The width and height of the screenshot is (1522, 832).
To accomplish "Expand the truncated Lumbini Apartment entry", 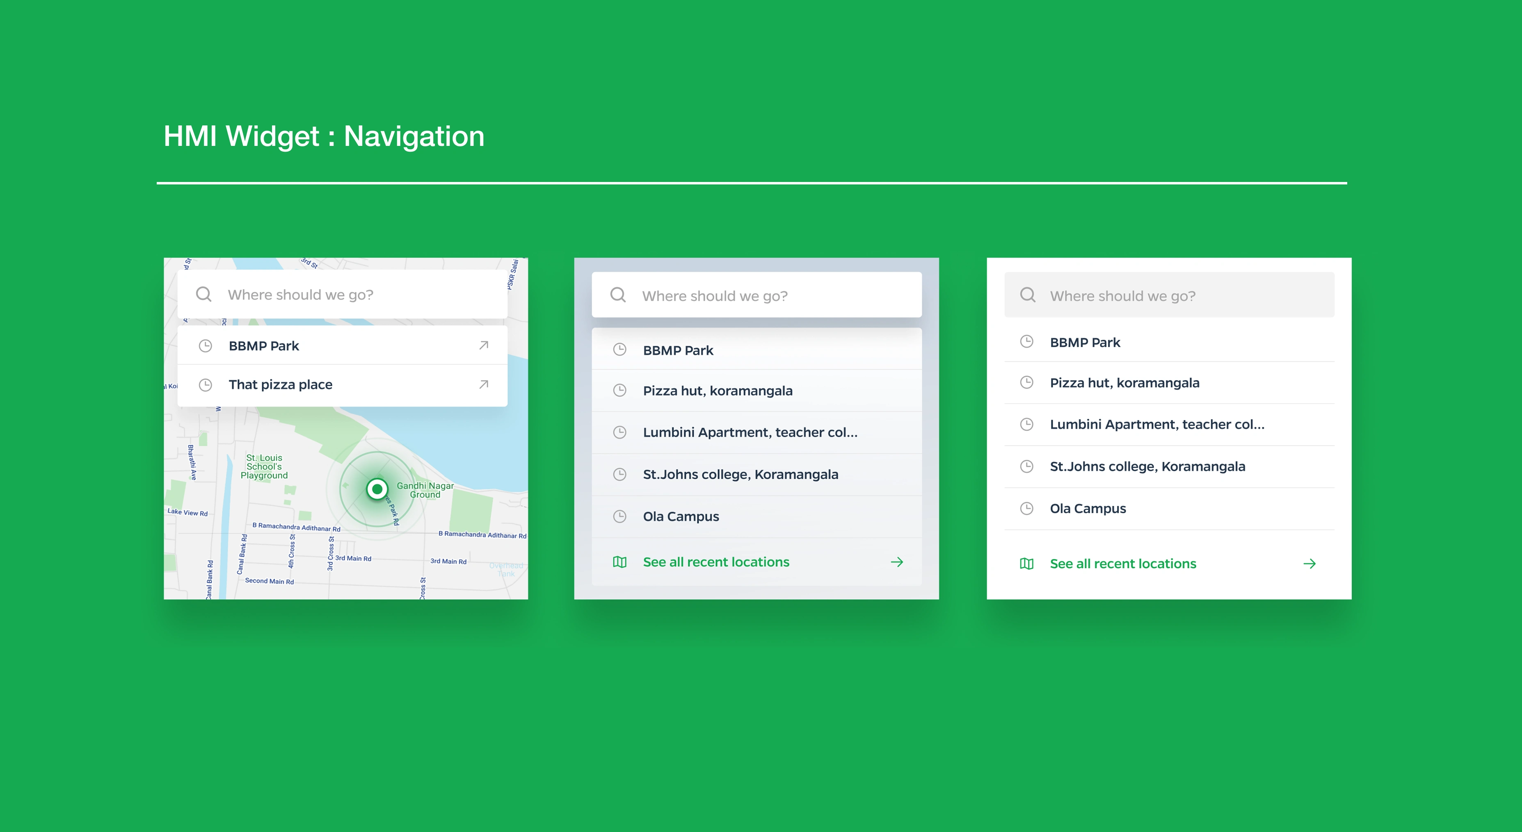I will coord(1157,424).
